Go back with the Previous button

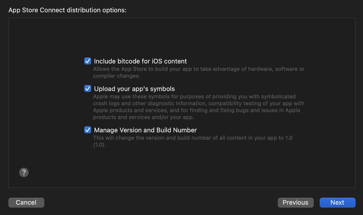[295, 202]
